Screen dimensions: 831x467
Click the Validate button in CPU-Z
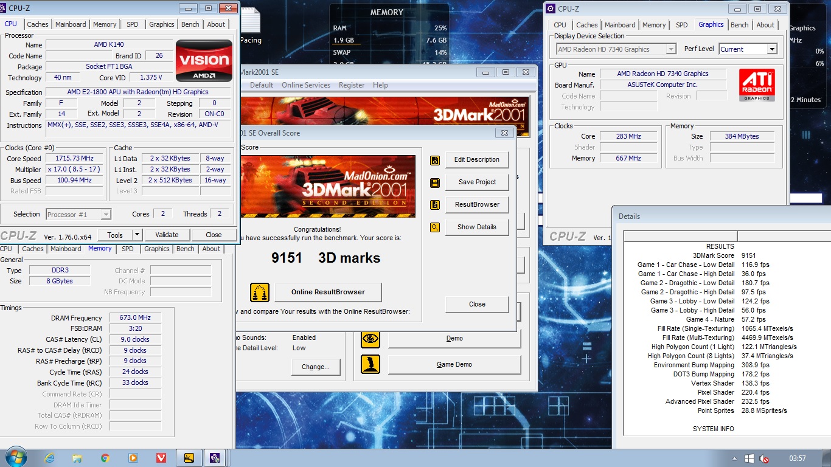(x=167, y=235)
